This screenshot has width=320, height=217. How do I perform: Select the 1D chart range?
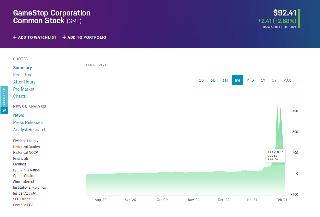(x=201, y=80)
